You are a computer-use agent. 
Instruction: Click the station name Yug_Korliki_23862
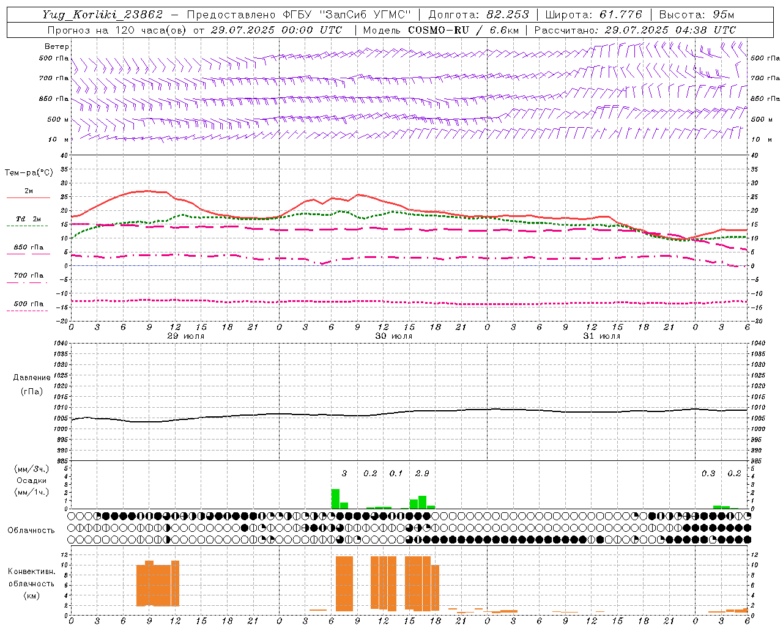pyautogui.click(x=103, y=15)
